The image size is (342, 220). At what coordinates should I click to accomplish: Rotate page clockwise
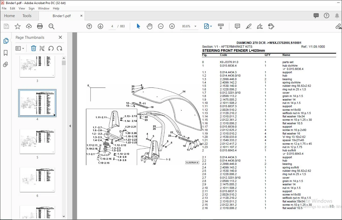point(60,48)
